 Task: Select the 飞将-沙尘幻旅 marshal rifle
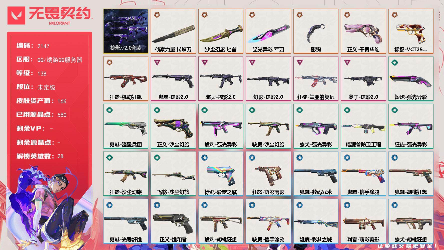coord(173,174)
